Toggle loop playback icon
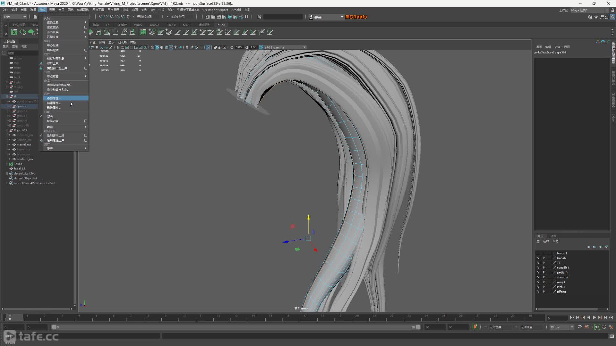 point(579,327)
